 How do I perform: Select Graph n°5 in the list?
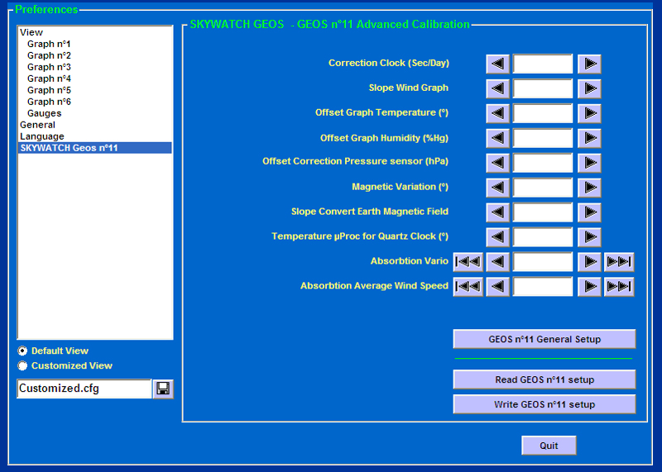tap(49, 90)
